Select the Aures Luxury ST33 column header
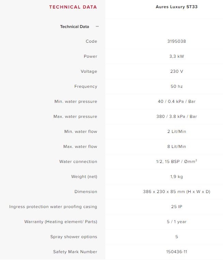The image size is (223, 261). 177,7
